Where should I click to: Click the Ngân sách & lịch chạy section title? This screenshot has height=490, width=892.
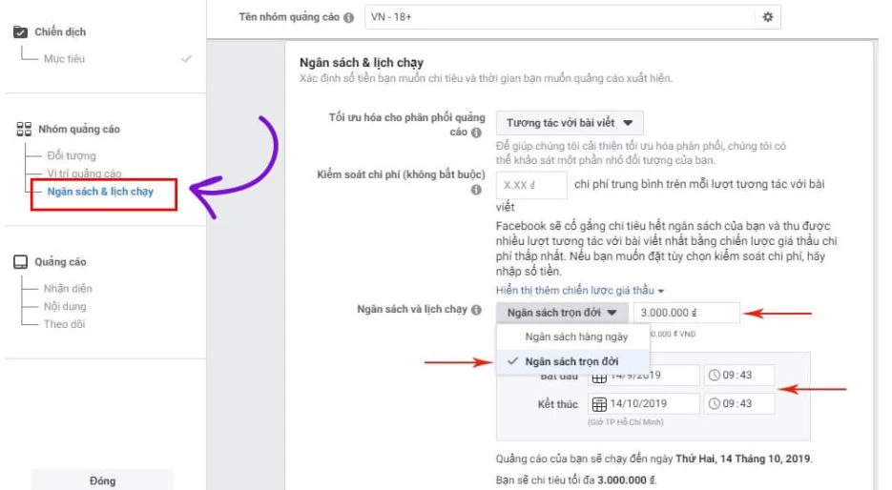tap(362, 63)
